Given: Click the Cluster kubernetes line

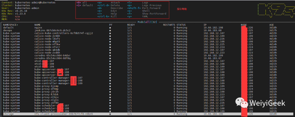Looking at the screenshot, I should point(16,5).
